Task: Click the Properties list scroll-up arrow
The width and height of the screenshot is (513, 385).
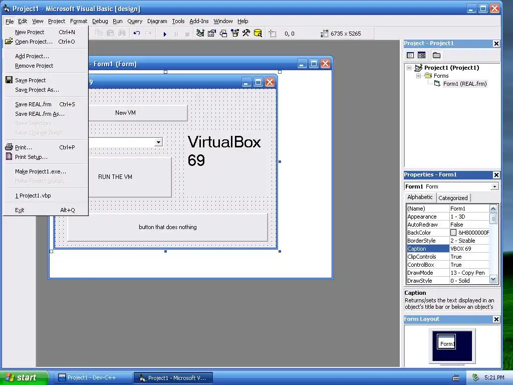Action: (x=493, y=209)
